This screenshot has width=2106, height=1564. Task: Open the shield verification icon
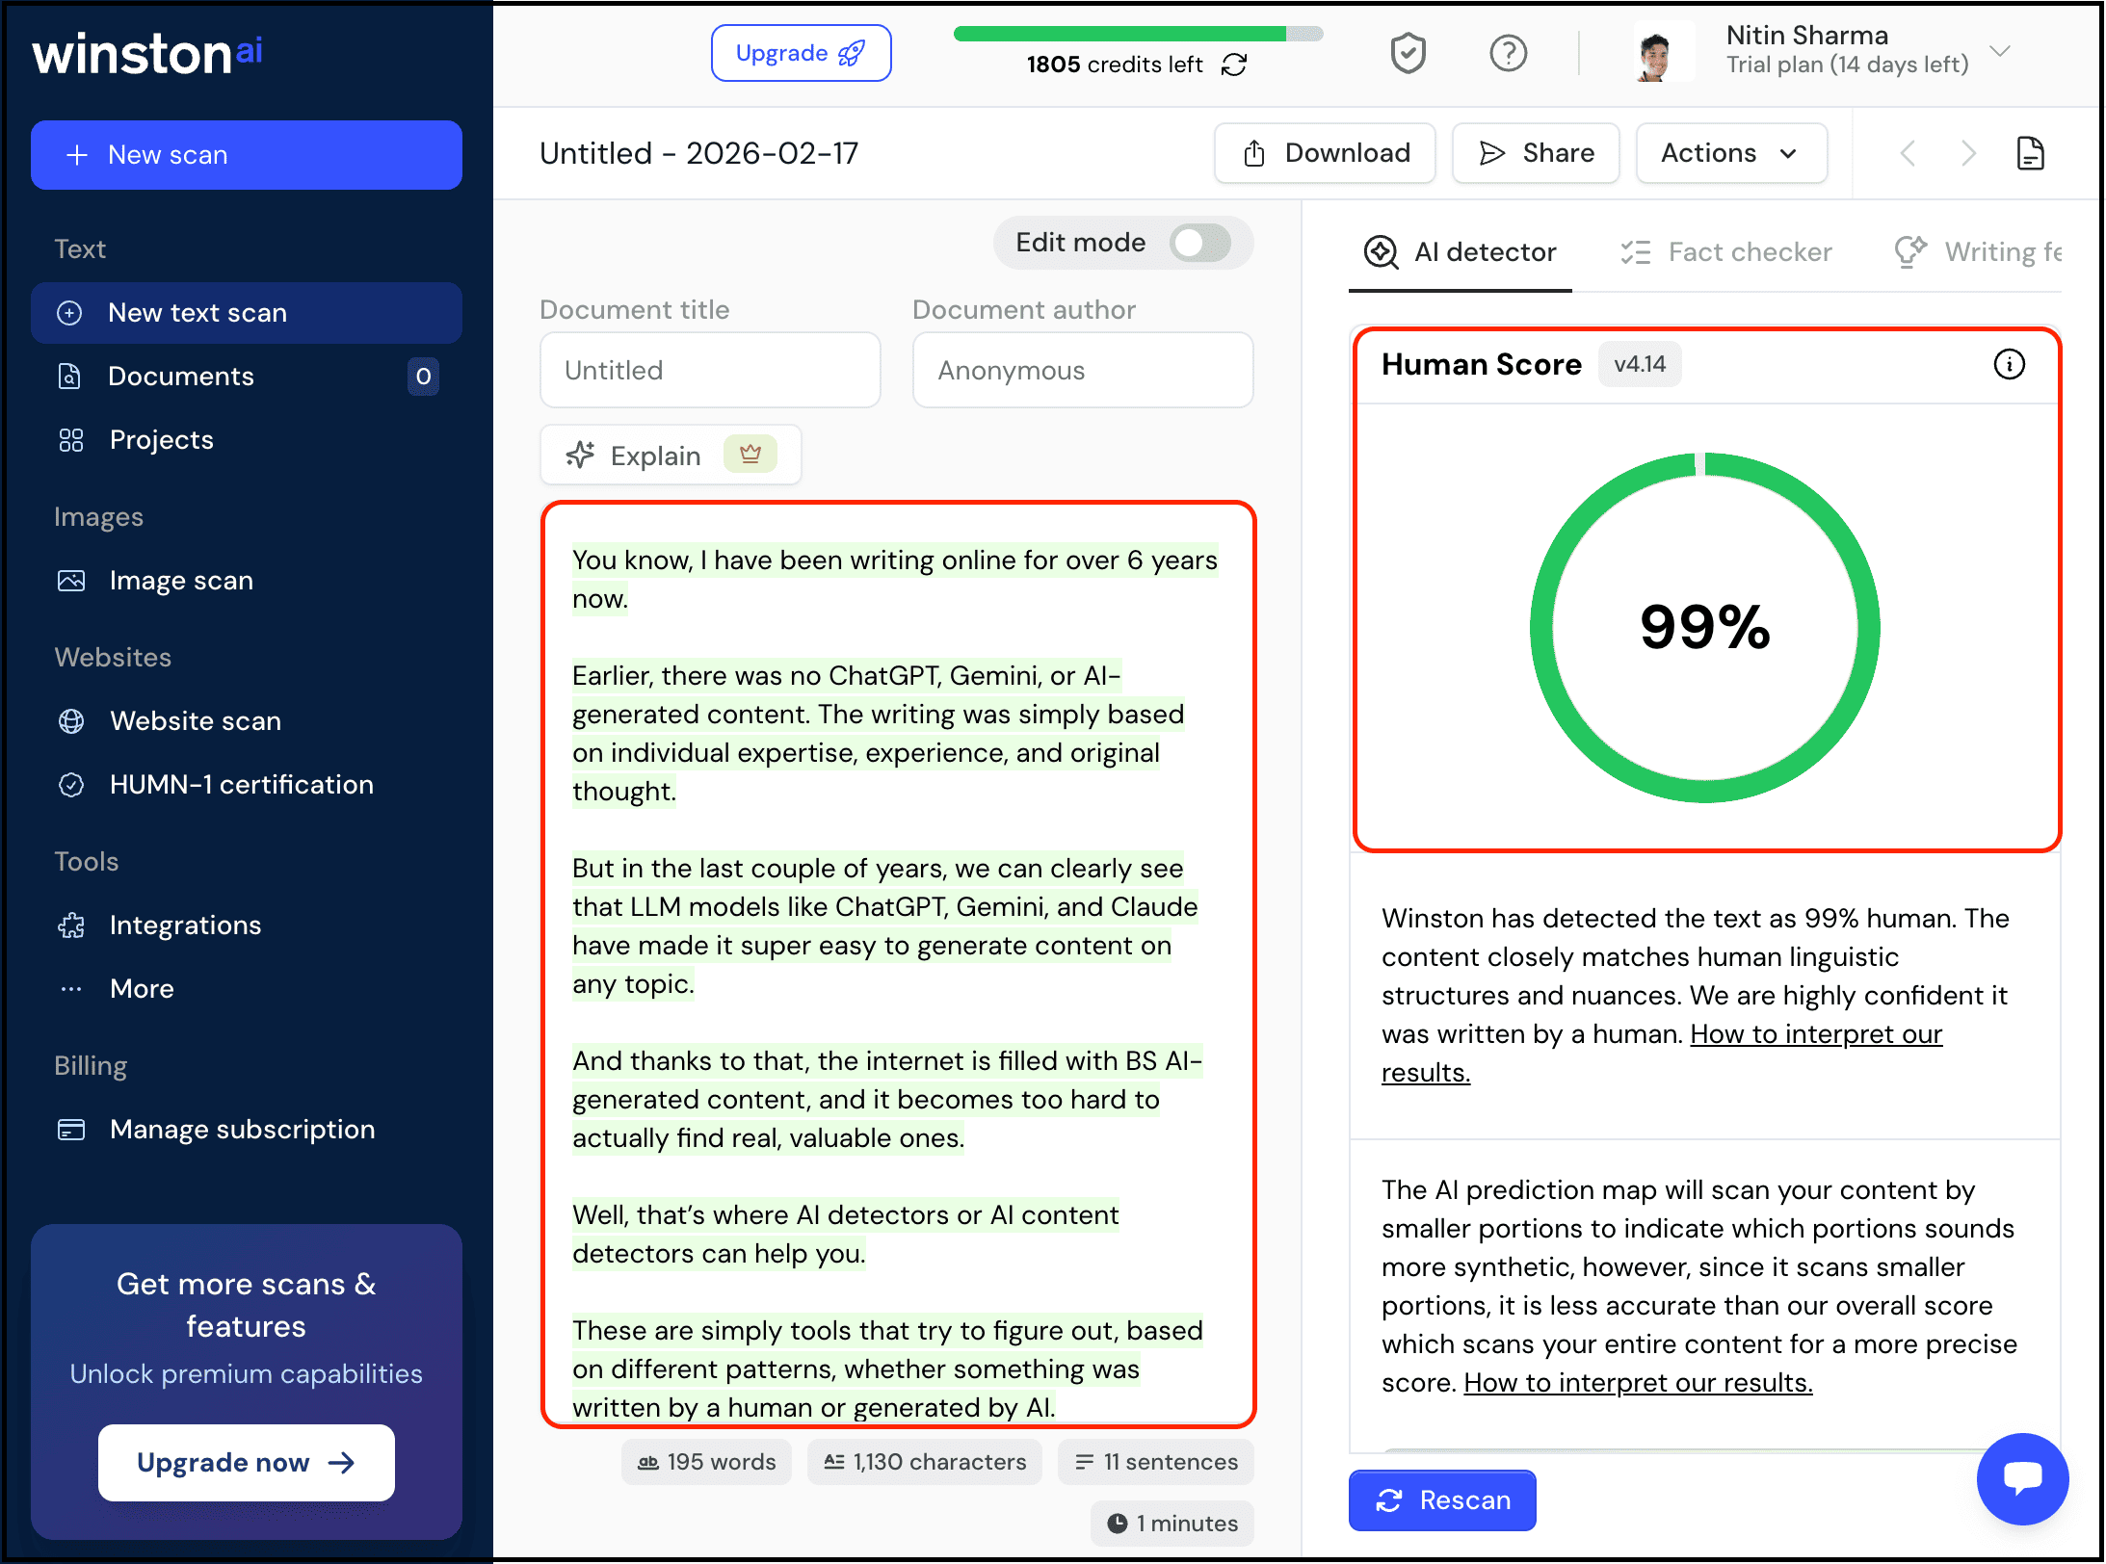tap(1408, 53)
